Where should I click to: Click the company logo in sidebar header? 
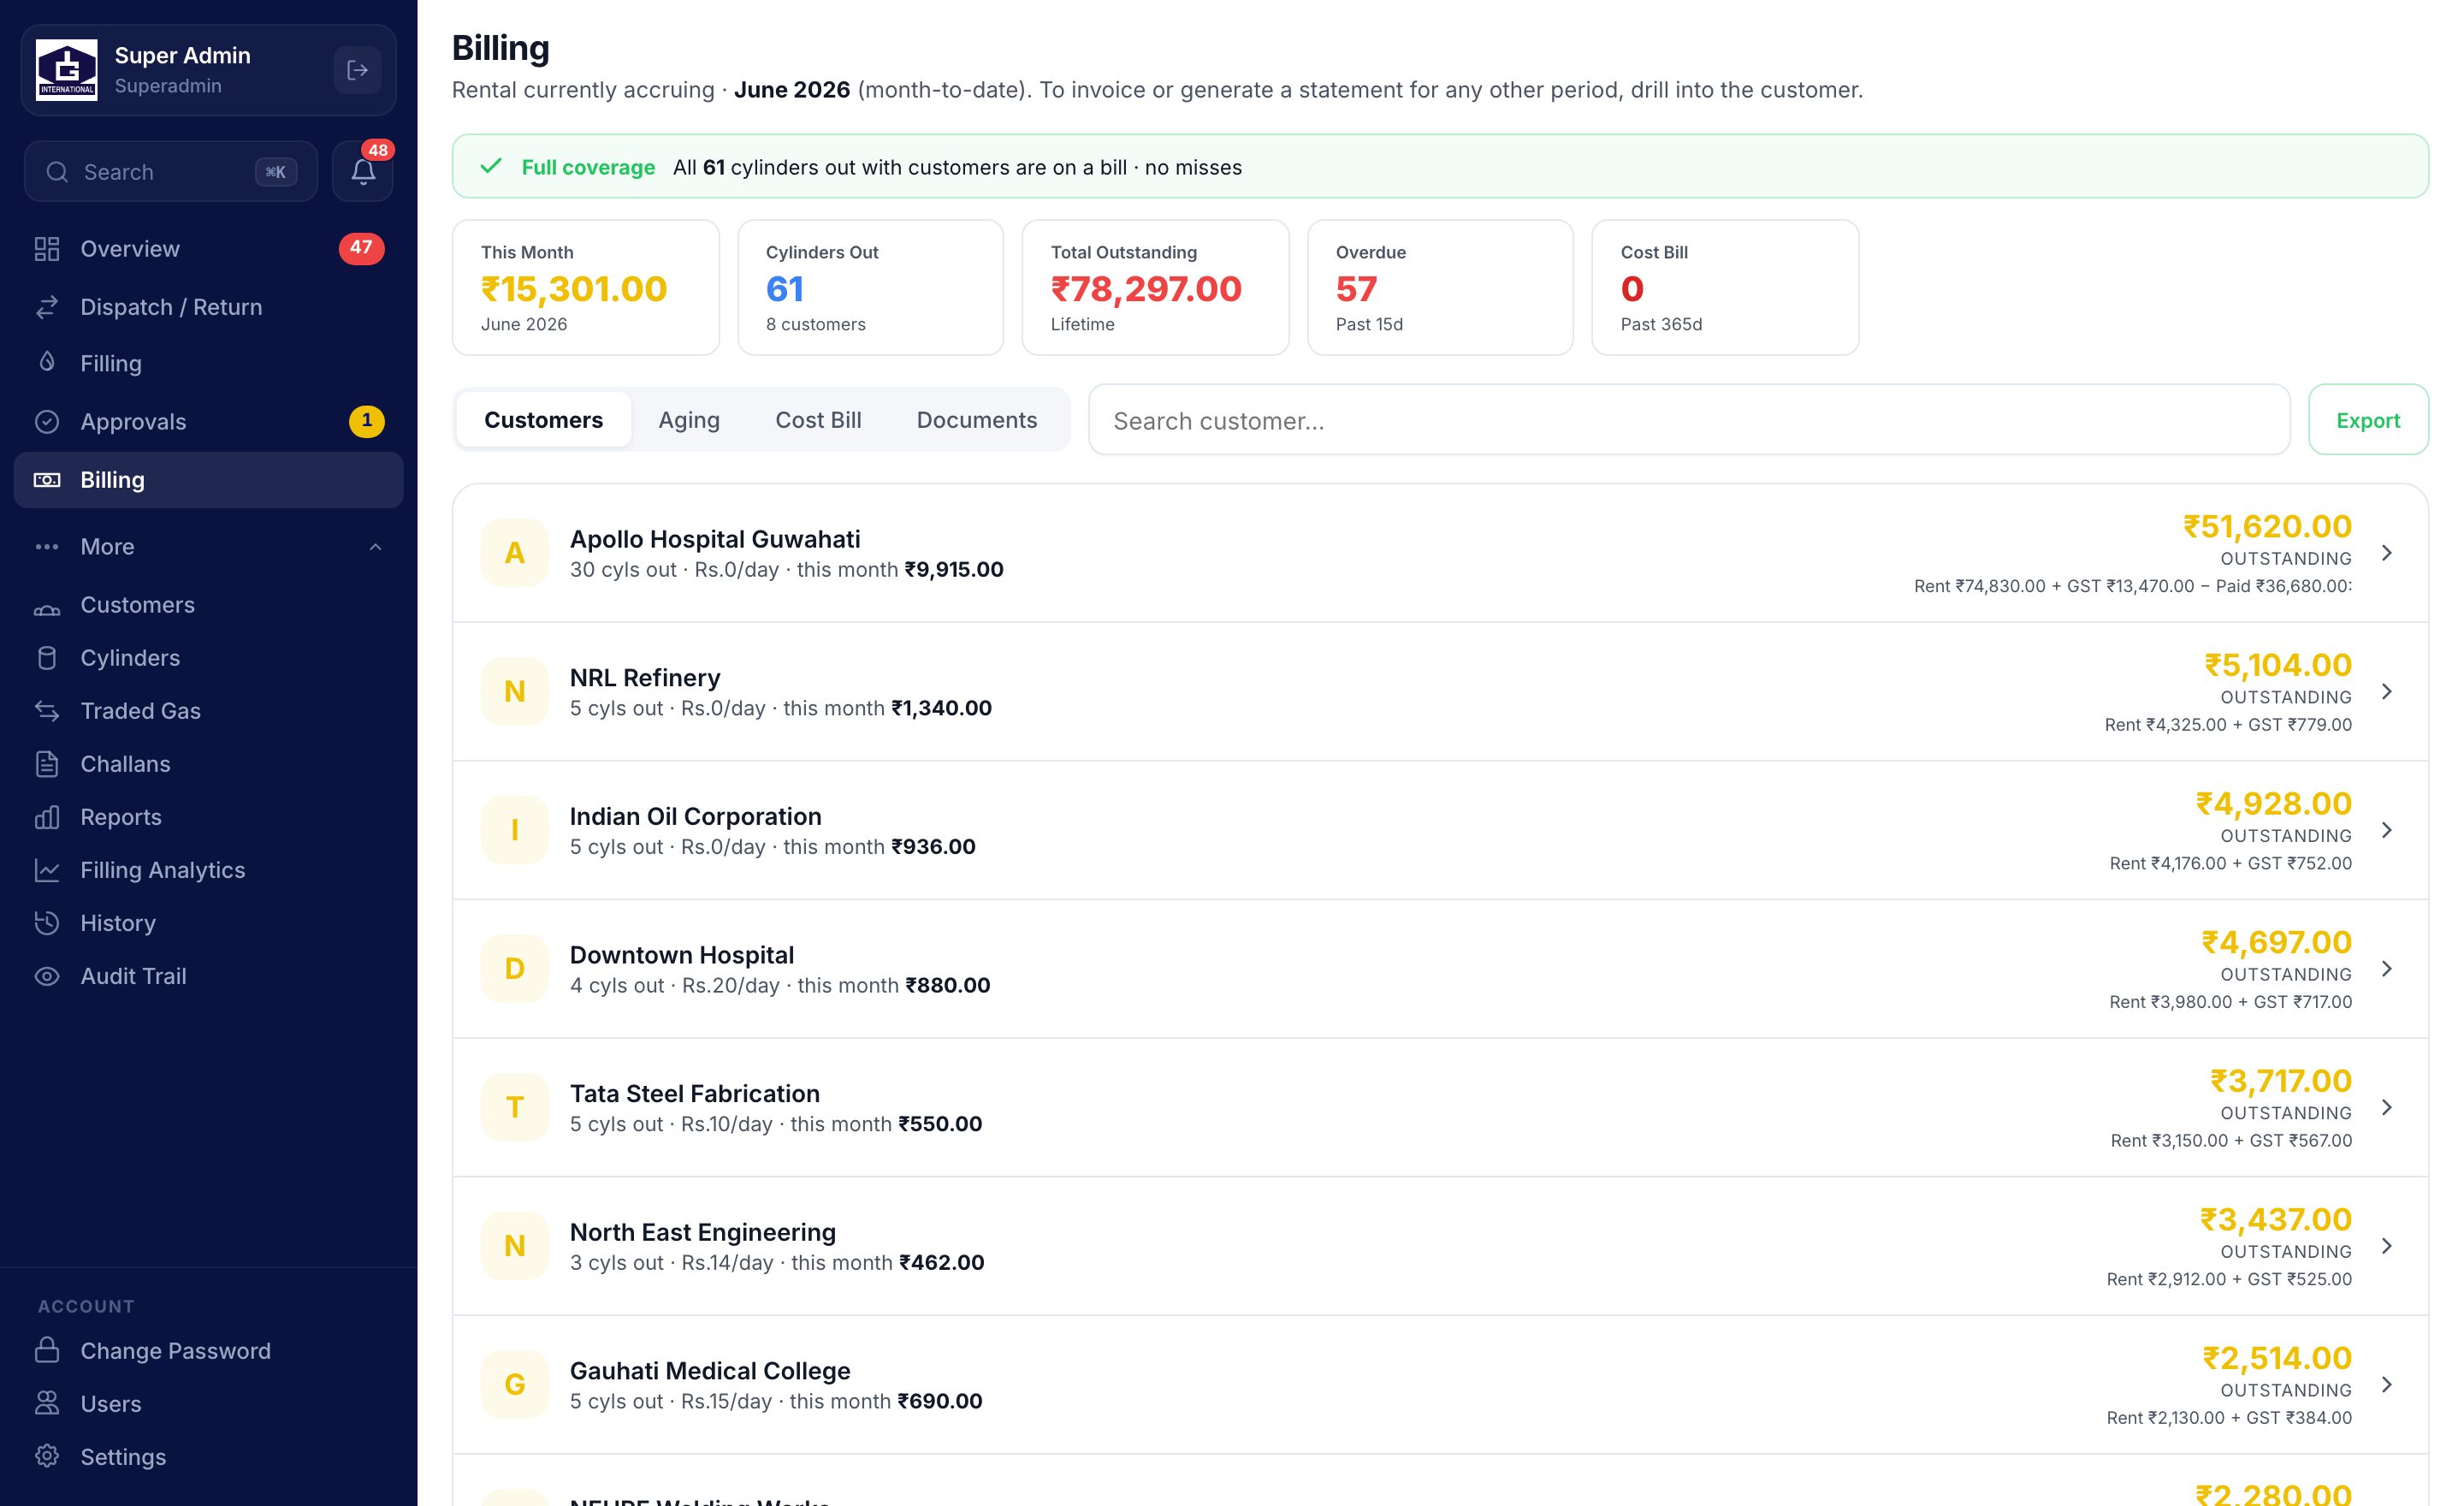click(x=67, y=70)
